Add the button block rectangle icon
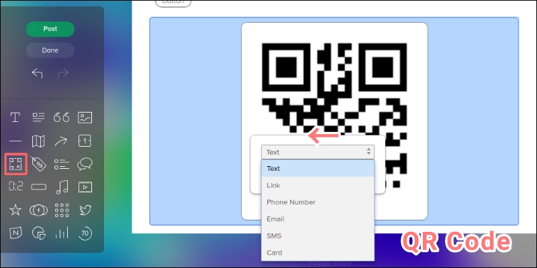537x268 pixels. point(38,187)
